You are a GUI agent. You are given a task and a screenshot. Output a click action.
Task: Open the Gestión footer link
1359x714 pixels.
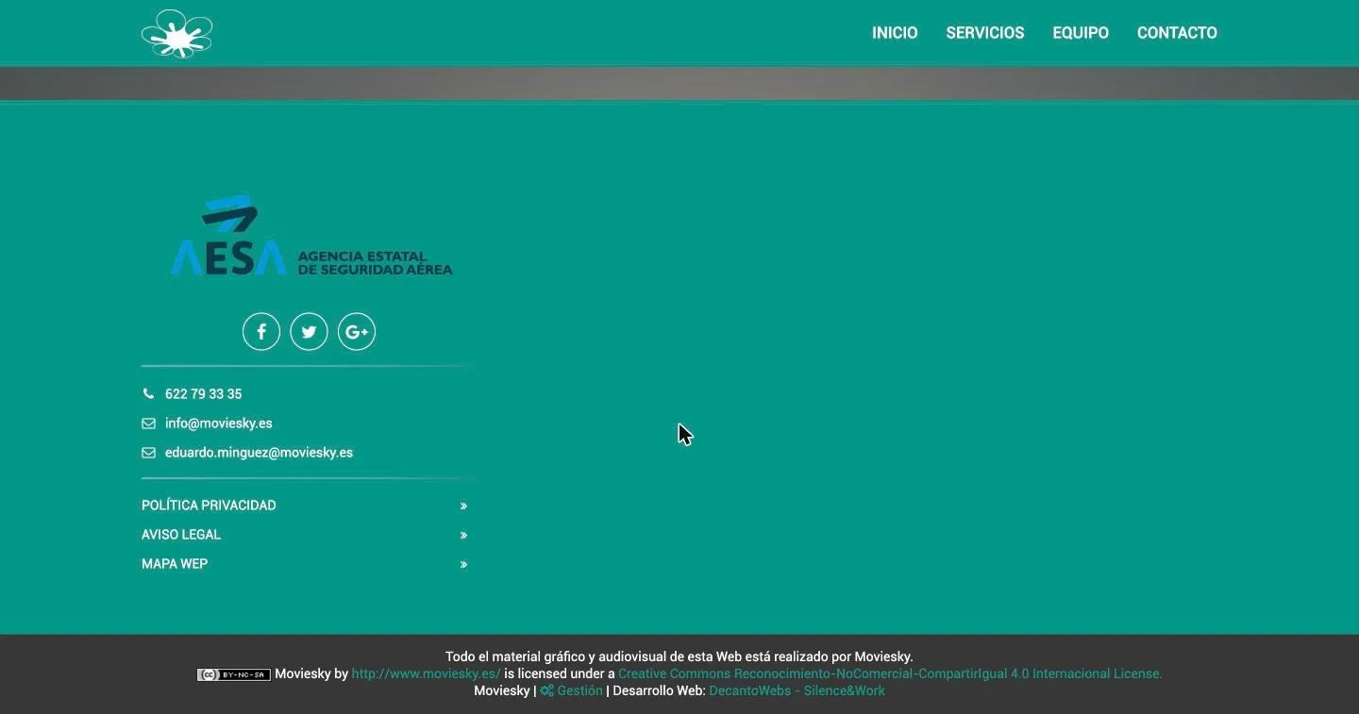point(579,691)
